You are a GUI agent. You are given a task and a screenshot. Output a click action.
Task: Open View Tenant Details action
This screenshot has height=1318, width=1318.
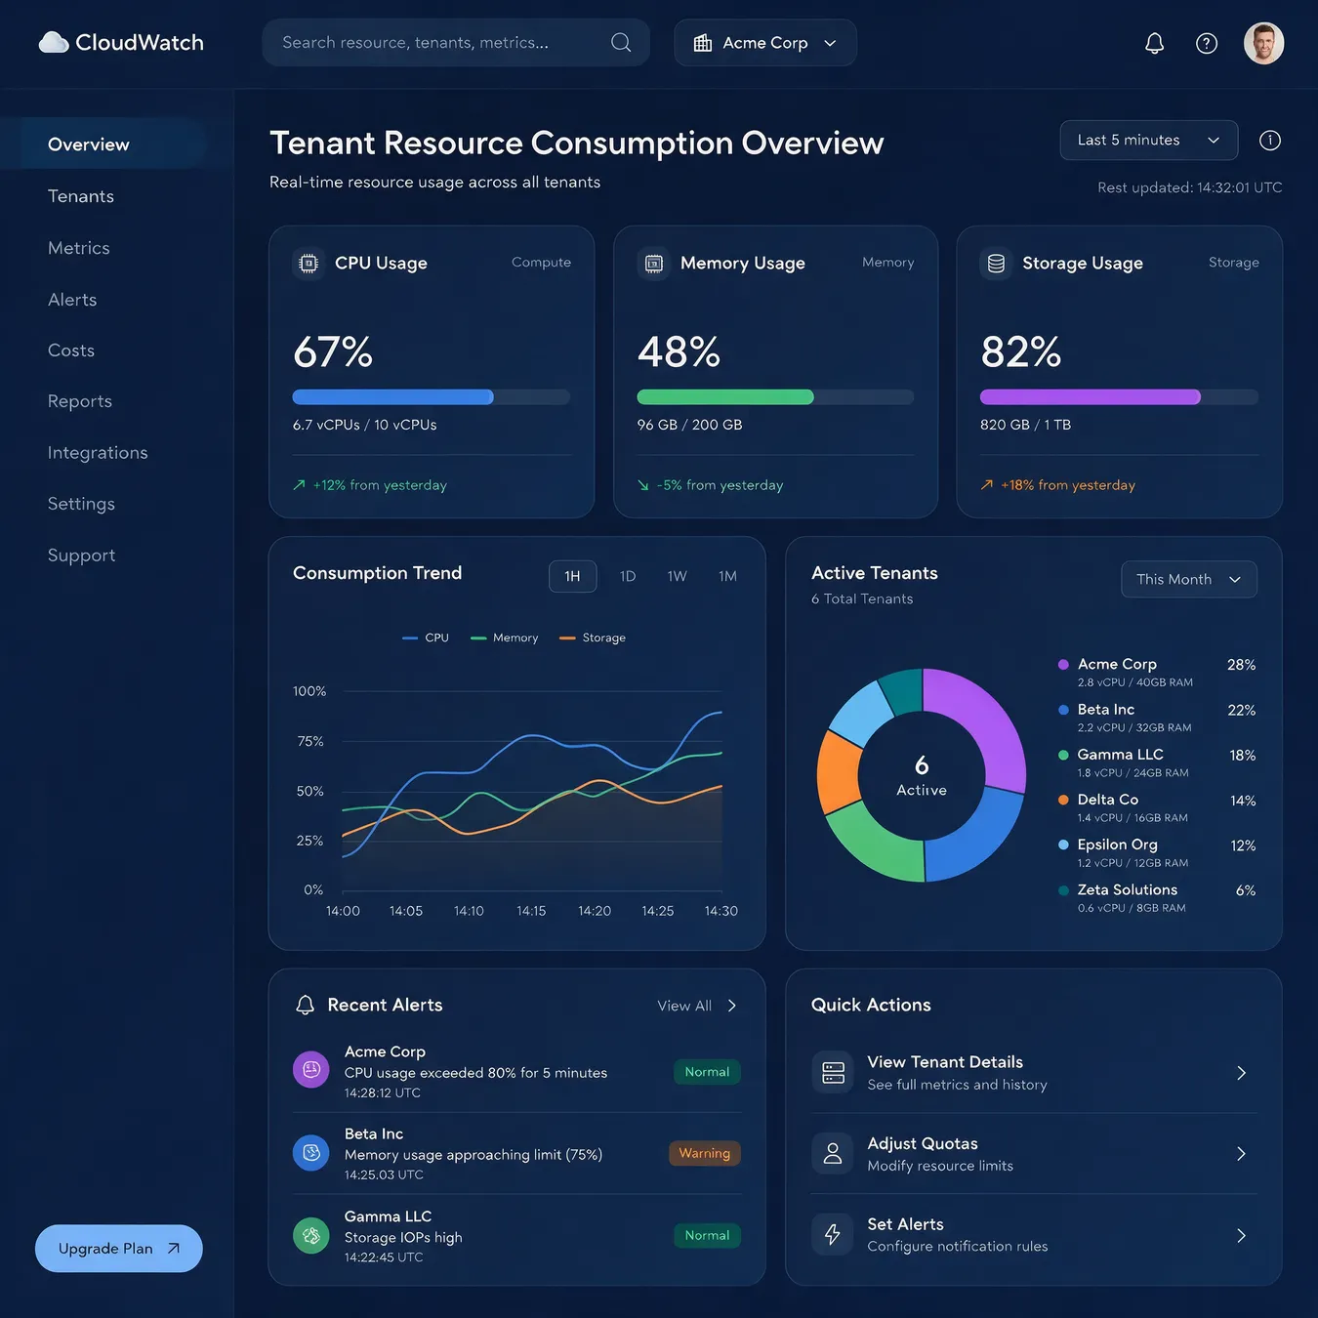[1034, 1072]
